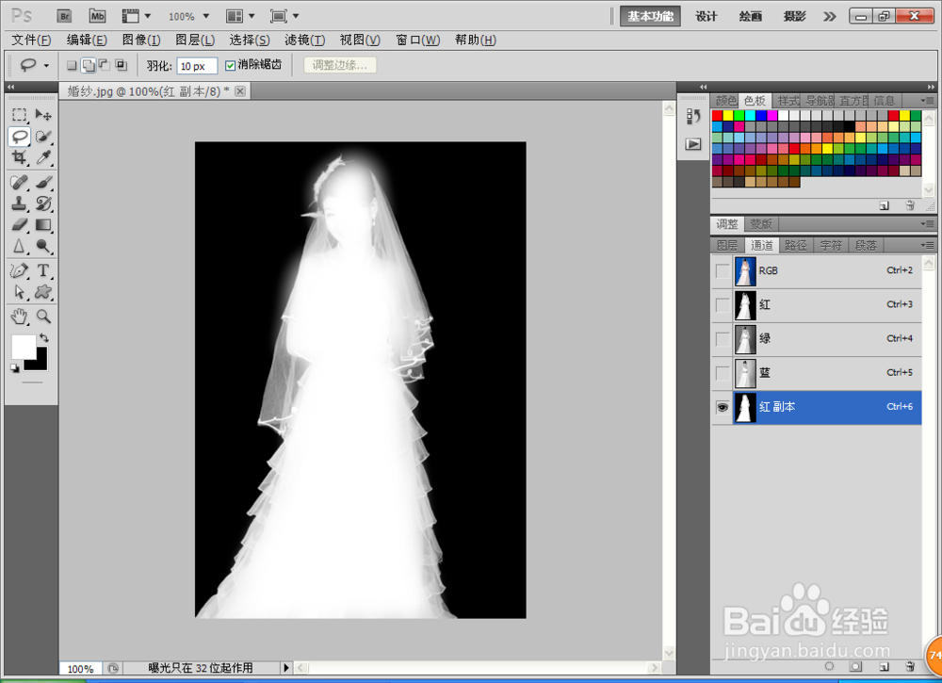Open the 滤镜(T) menu

tap(304, 40)
